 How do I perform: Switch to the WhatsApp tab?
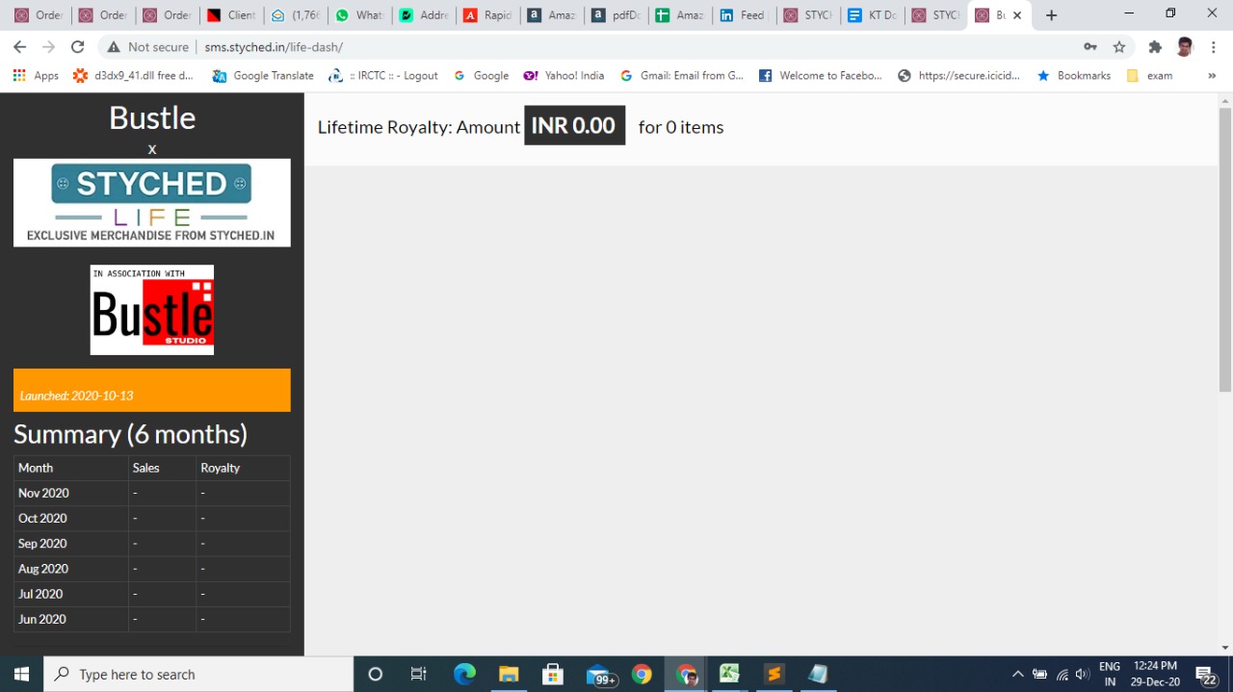click(359, 15)
